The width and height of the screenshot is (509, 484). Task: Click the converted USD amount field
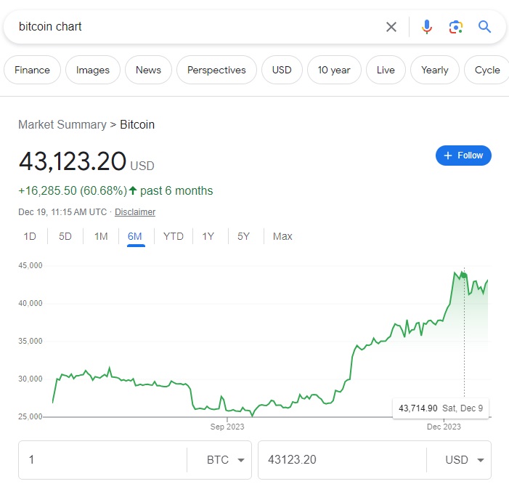pos(341,460)
